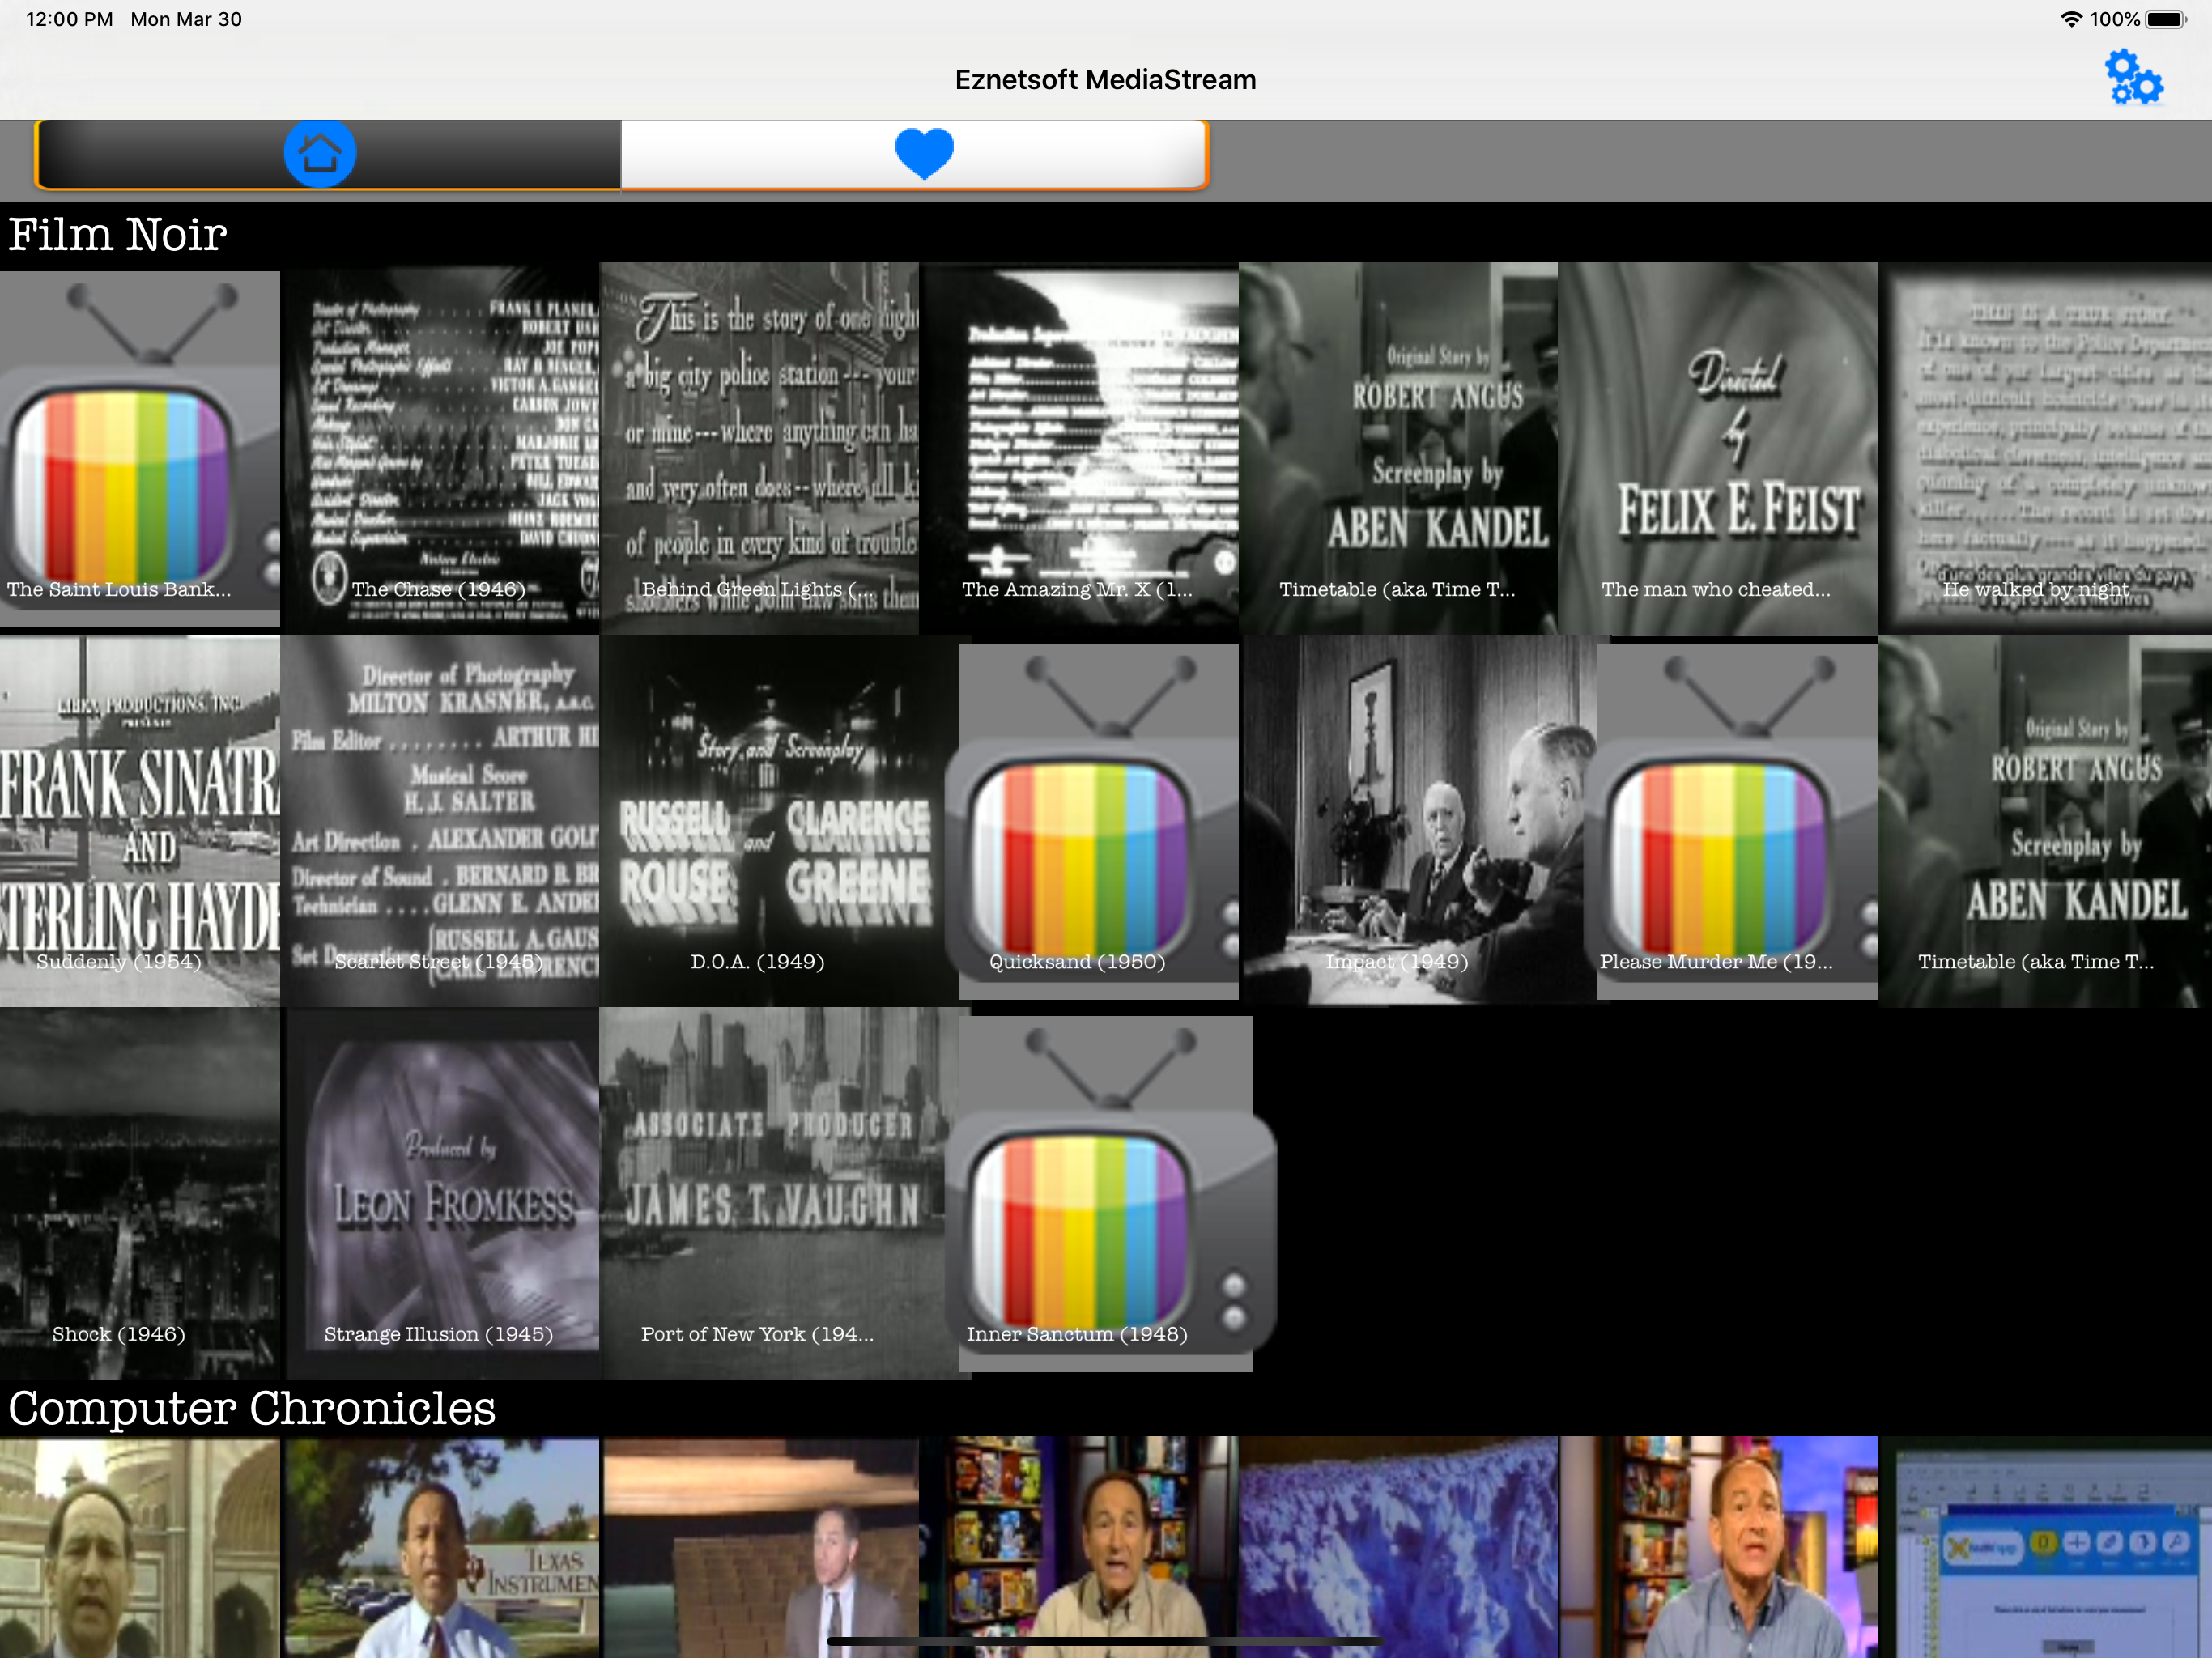Viewport: 2212px width, 1658px height.
Task: Open Computer Chronicles episode with the Texas Instruments sign
Action: [x=440, y=1547]
